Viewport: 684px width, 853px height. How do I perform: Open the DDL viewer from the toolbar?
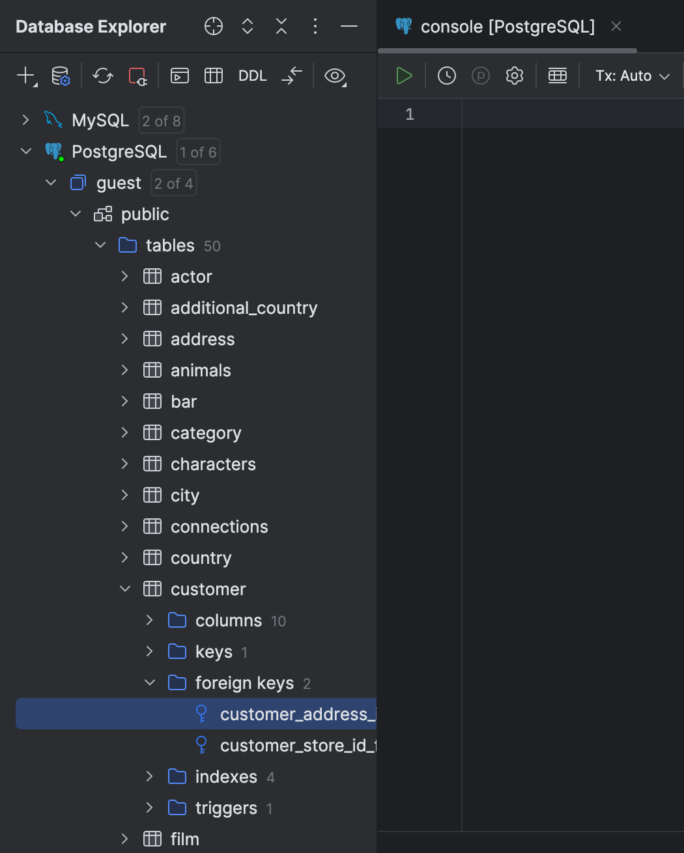click(252, 76)
